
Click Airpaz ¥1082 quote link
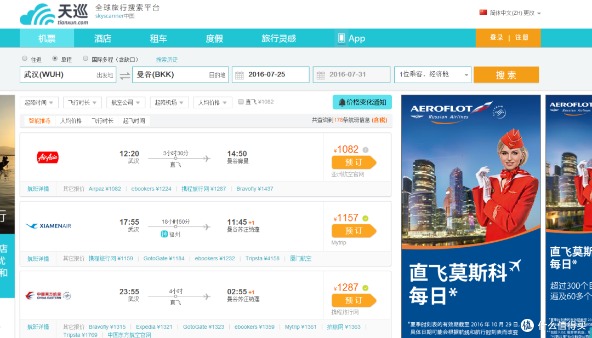[x=105, y=189]
